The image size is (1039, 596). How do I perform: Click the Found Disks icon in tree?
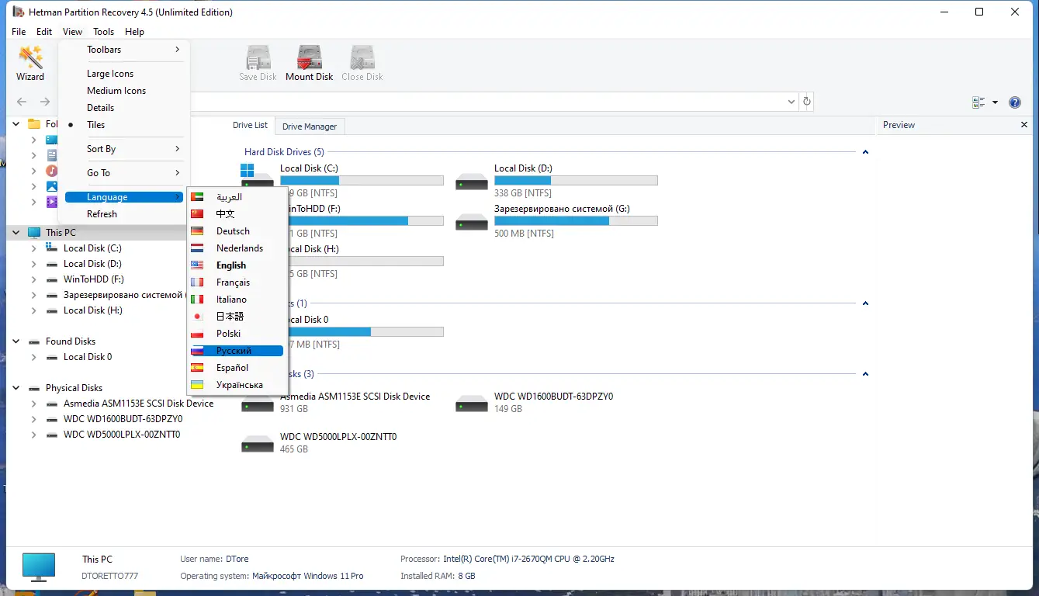[x=34, y=341]
